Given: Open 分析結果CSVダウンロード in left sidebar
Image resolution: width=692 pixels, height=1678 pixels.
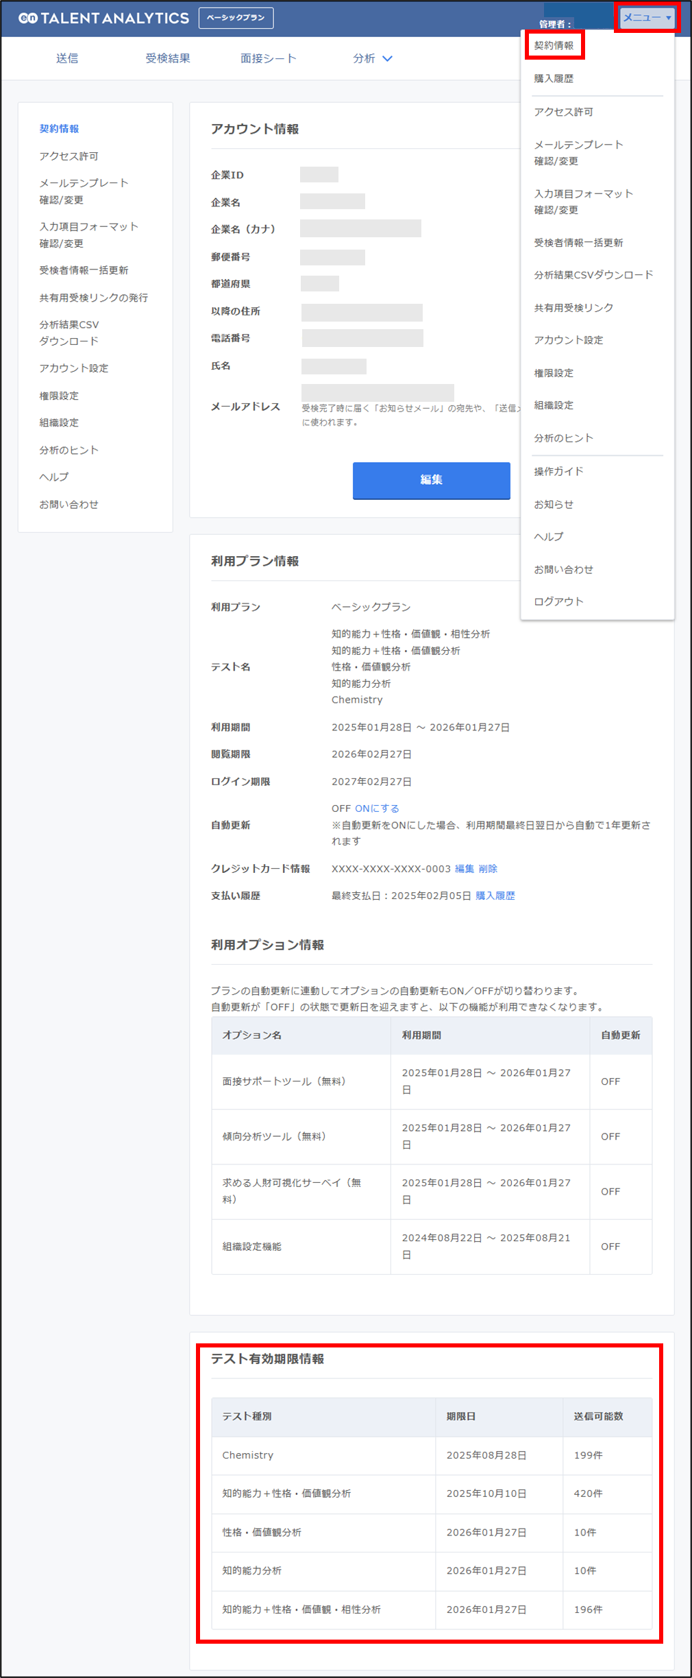Looking at the screenshot, I should (69, 333).
